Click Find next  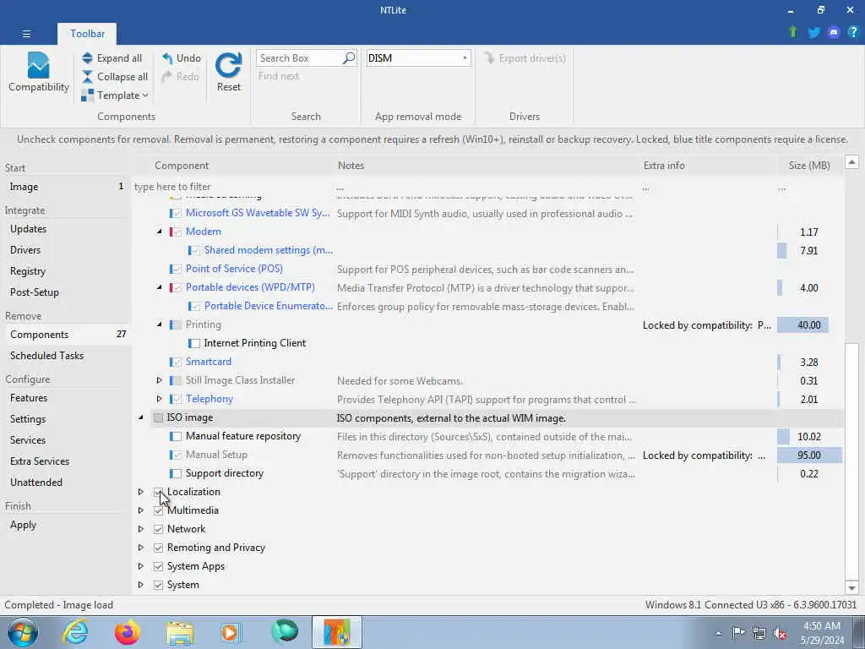[279, 76]
